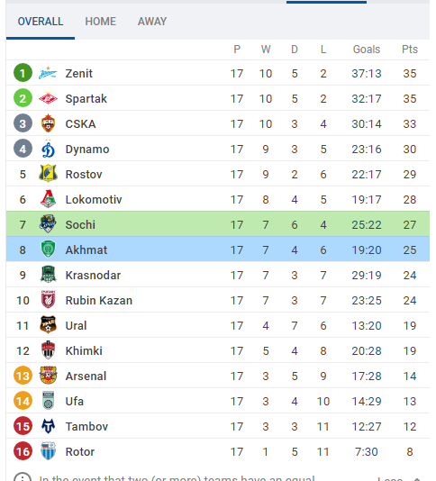Select the OVERALL standings tab

(x=41, y=22)
